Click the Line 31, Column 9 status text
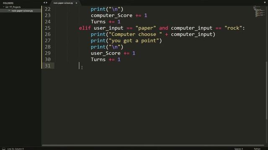This screenshot has height=150, width=268. pyautogui.click(x=15, y=149)
